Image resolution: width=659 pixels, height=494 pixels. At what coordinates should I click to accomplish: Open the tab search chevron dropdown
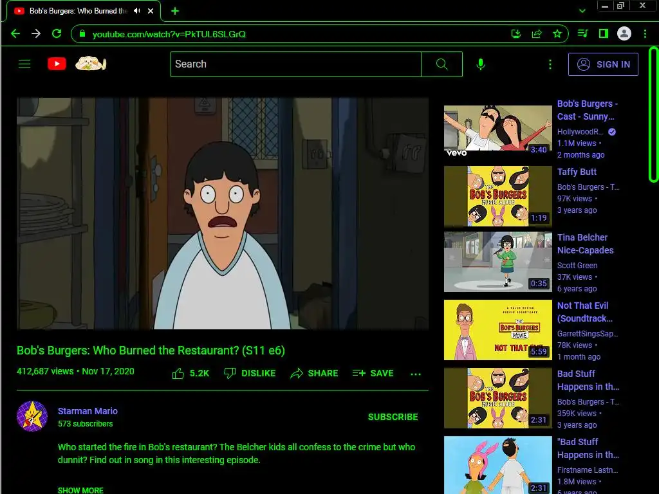582,11
